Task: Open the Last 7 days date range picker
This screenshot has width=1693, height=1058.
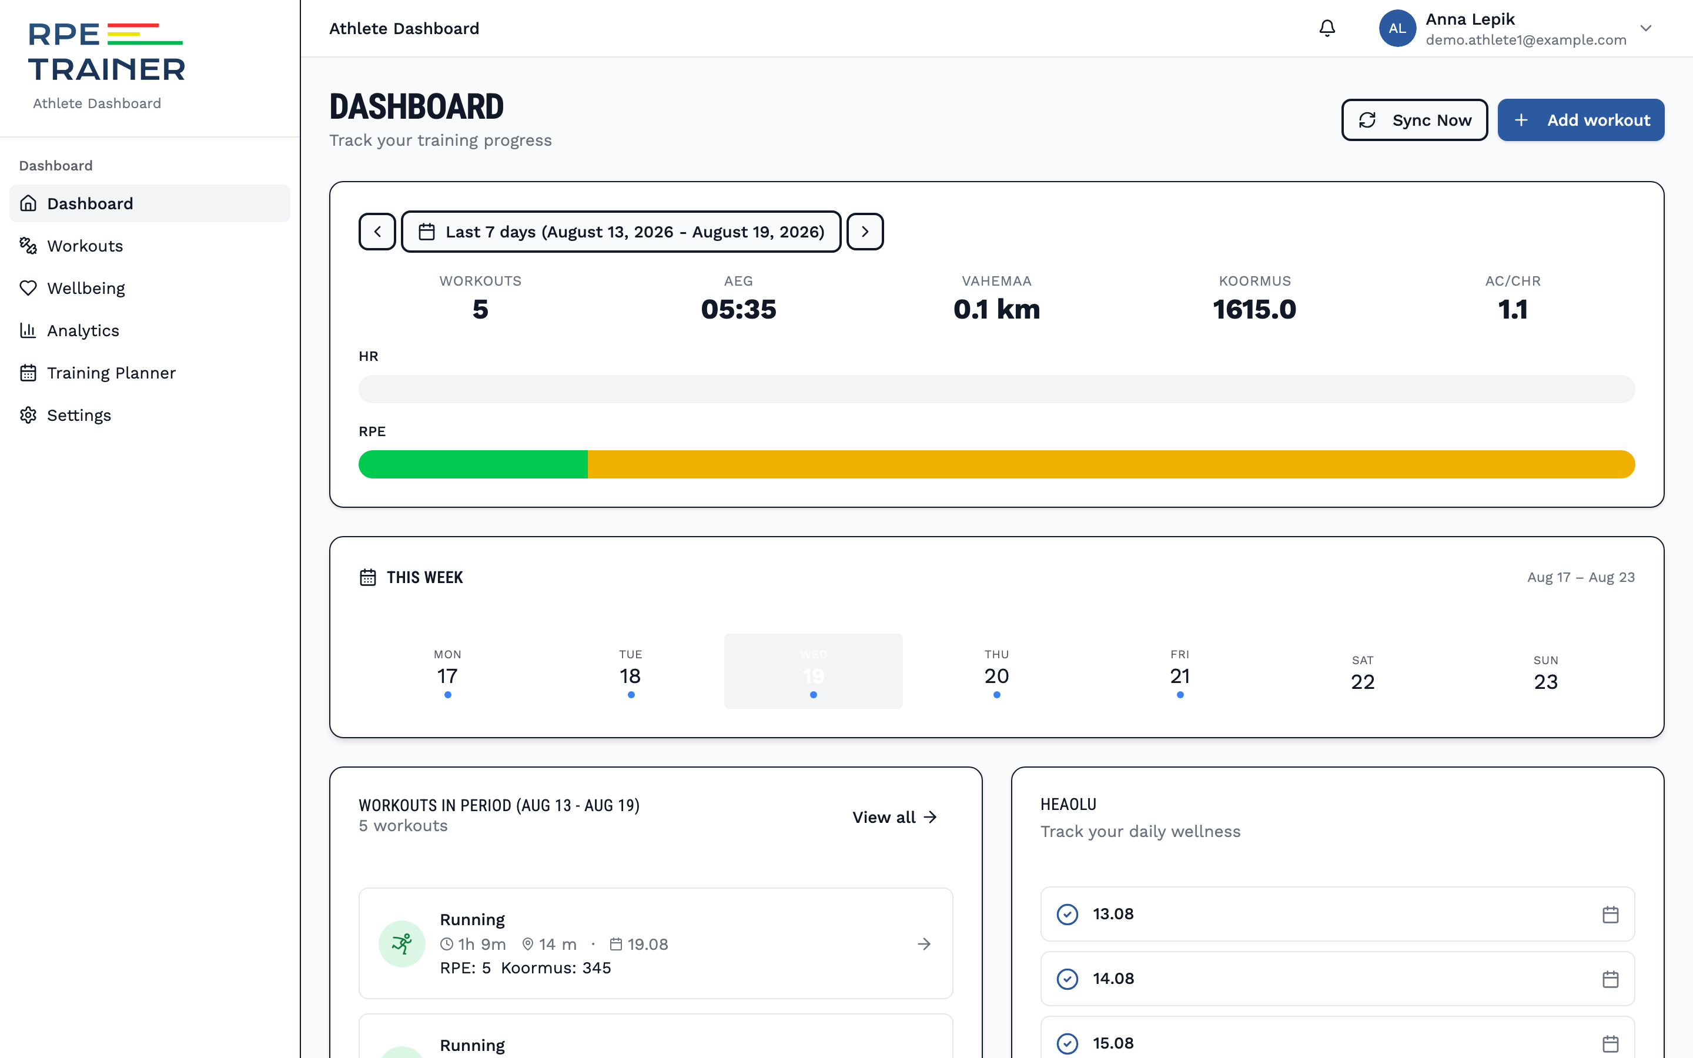Action: (621, 232)
